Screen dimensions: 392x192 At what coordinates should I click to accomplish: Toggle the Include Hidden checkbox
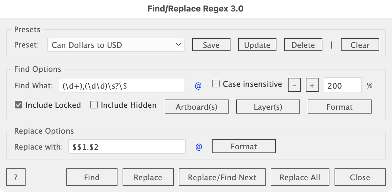[x=94, y=105]
